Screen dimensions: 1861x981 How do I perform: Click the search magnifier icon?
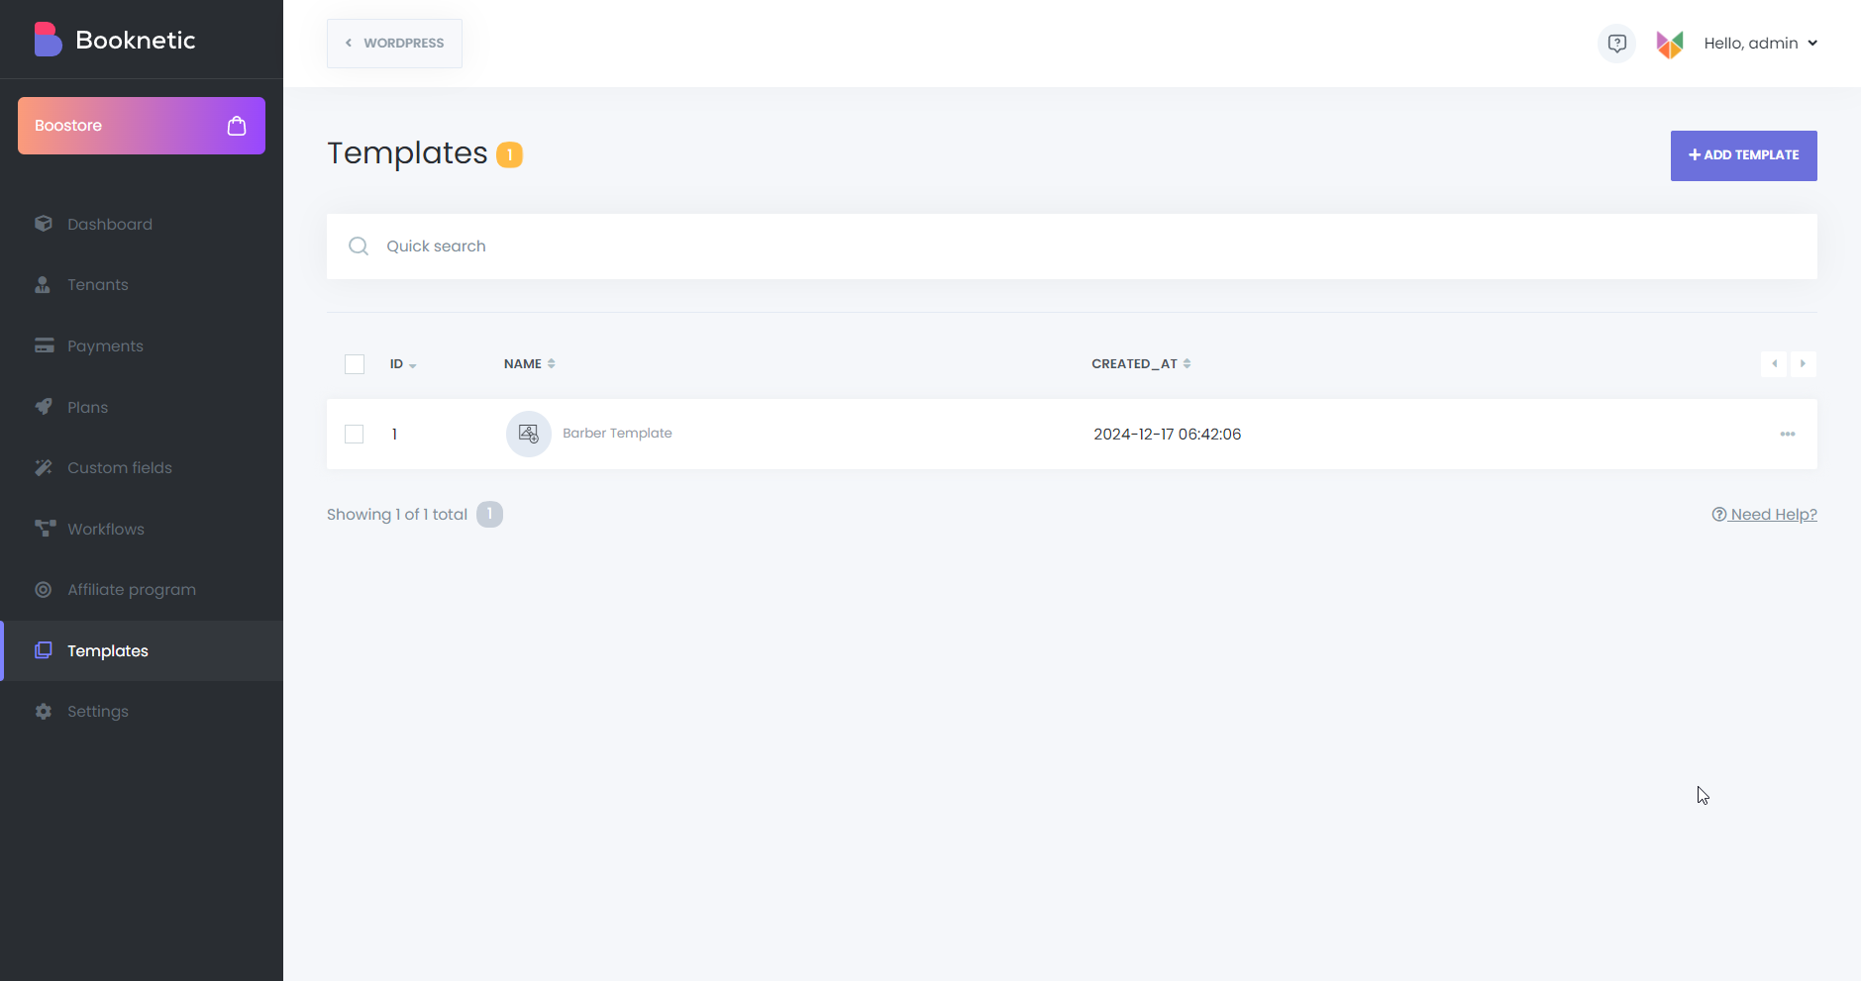click(359, 246)
